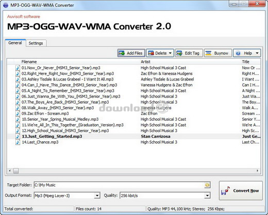Image resolution: width=268 pixels, height=215 pixels.
Task: Click the horizontal scrollbar thumb in file list
Action: (x=16, y=171)
